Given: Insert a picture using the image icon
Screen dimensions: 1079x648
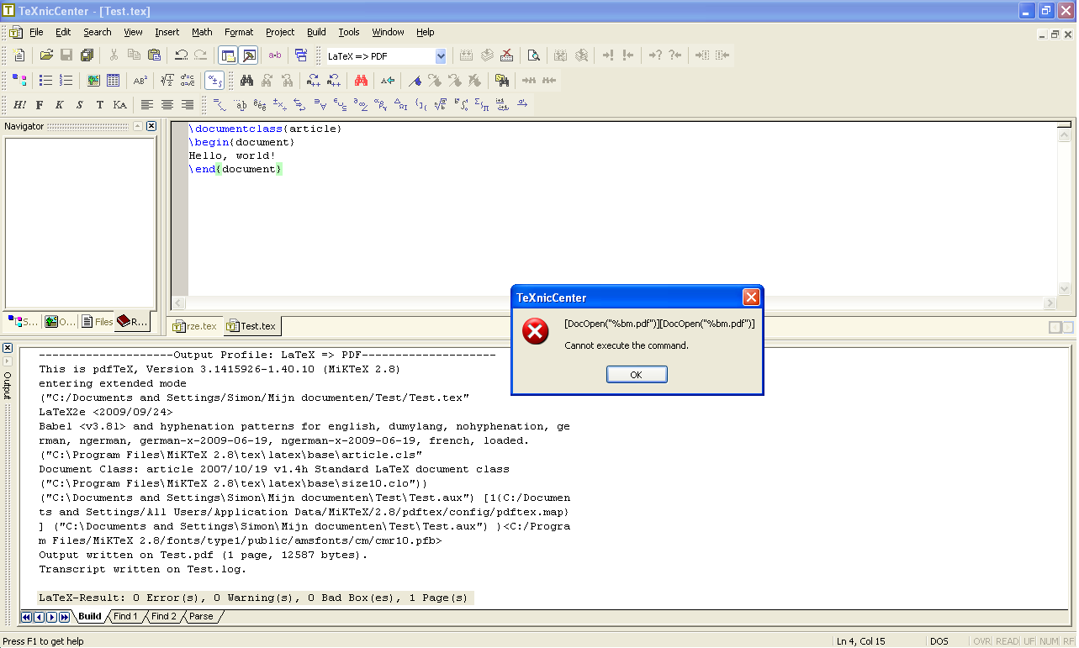Looking at the screenshot, I should pyautogui.click(x=93, y=81).
